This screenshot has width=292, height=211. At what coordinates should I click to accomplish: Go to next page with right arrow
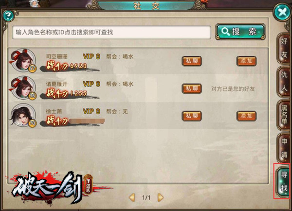(160, 197)
